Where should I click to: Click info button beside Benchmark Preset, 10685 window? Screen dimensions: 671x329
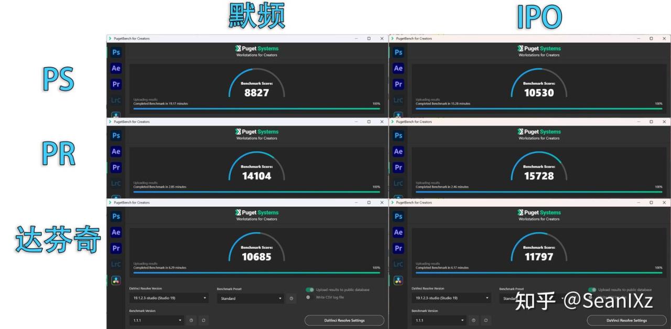point(291,299)
